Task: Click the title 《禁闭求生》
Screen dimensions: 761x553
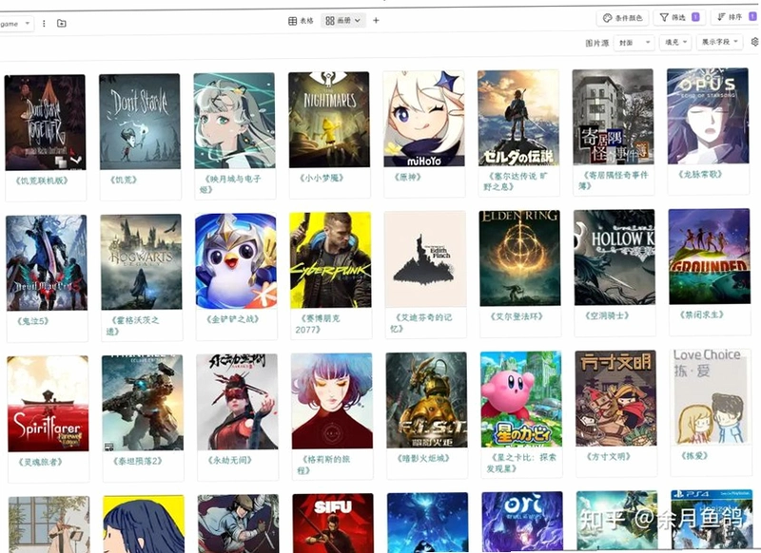Action: [701, 315]
